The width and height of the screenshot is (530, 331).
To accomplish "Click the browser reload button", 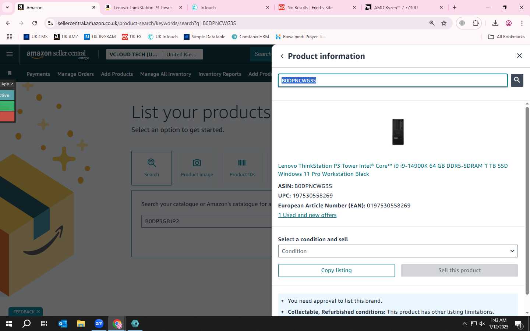I will [x=35, y=23].
